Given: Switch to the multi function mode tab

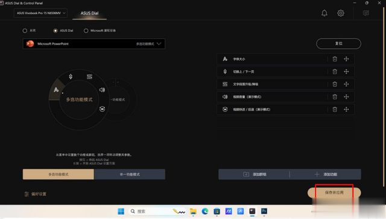Looking at the screenshot, I should (x=59, y=174).
